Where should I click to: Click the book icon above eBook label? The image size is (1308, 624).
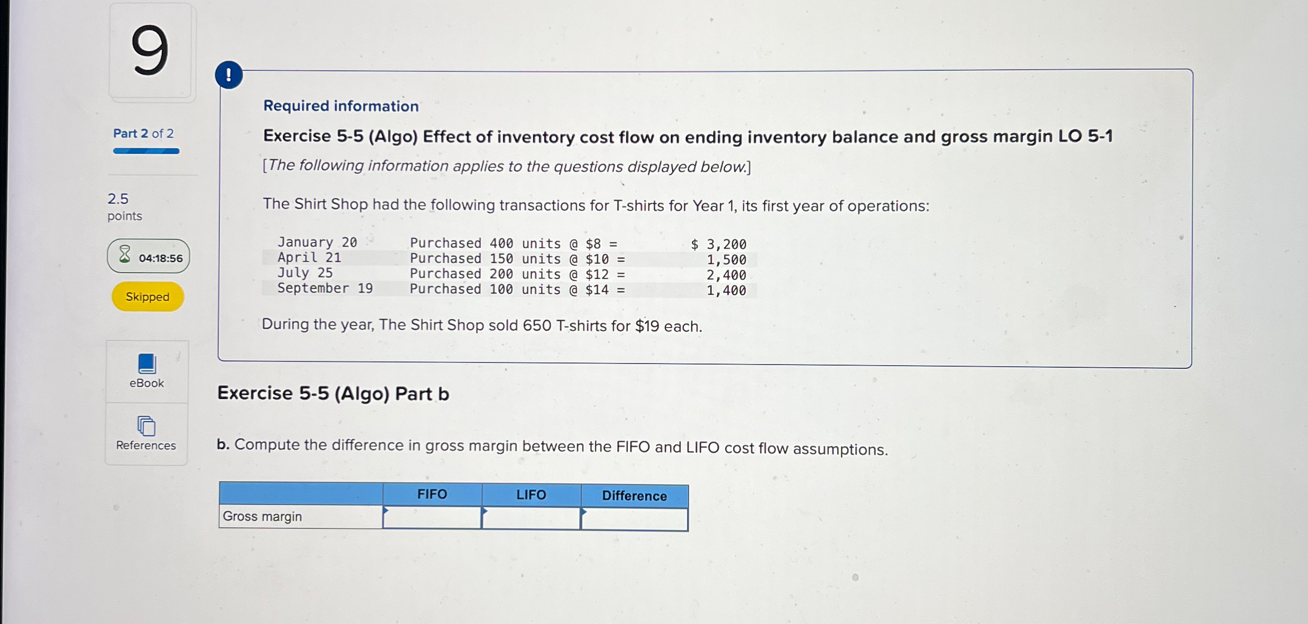coord(146,362)
